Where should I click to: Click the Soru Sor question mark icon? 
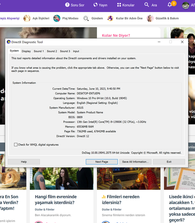[x=67, y=5]
